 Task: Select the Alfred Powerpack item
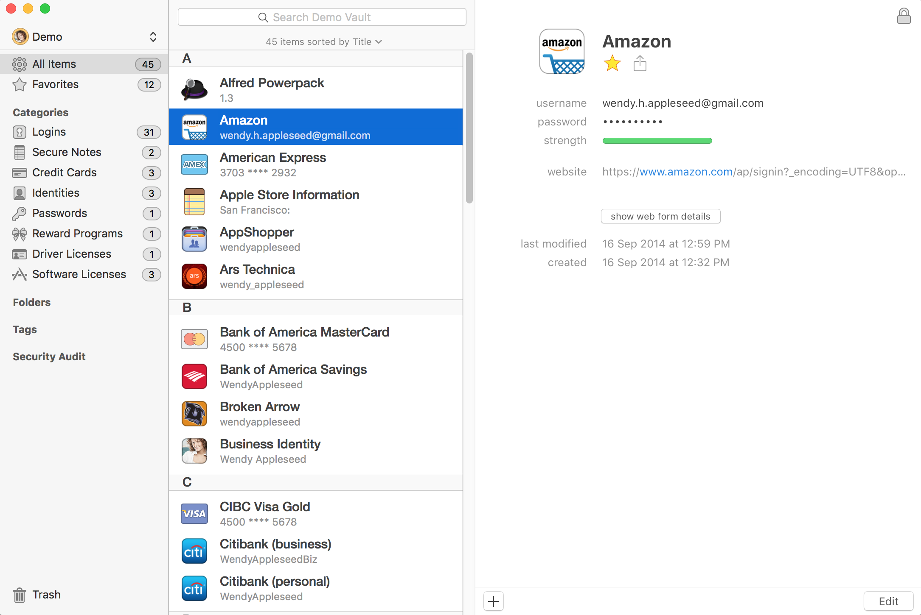click(x=315, y=90)
